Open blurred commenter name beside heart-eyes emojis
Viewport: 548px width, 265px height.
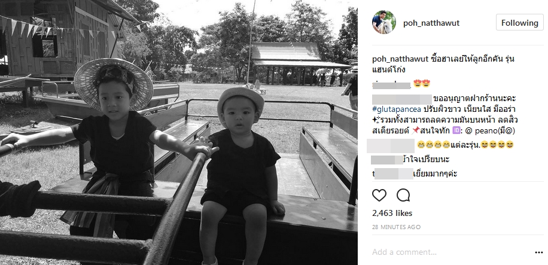391,84
